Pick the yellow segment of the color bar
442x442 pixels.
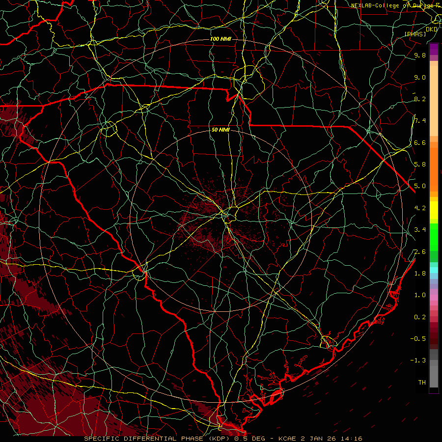click(x=434, y=210)
